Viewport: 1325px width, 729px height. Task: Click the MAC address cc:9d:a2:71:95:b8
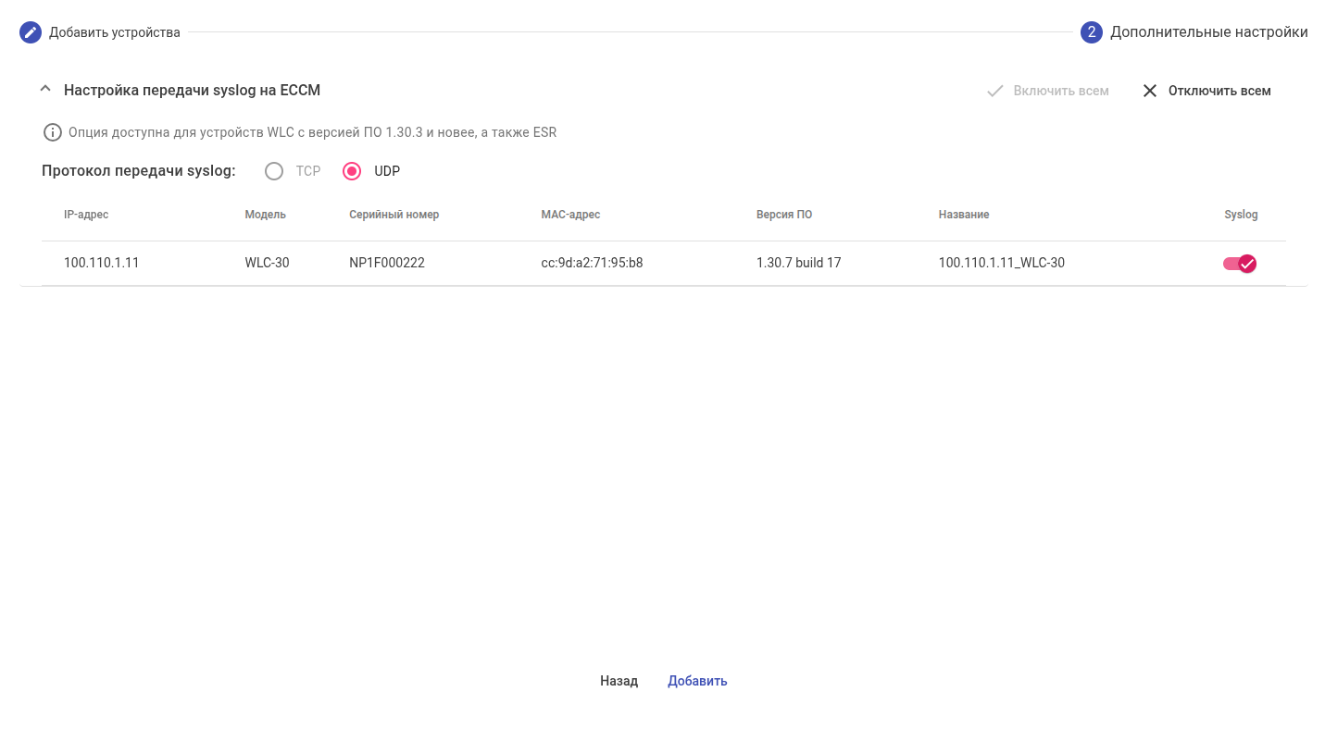(x=592, y=263)
